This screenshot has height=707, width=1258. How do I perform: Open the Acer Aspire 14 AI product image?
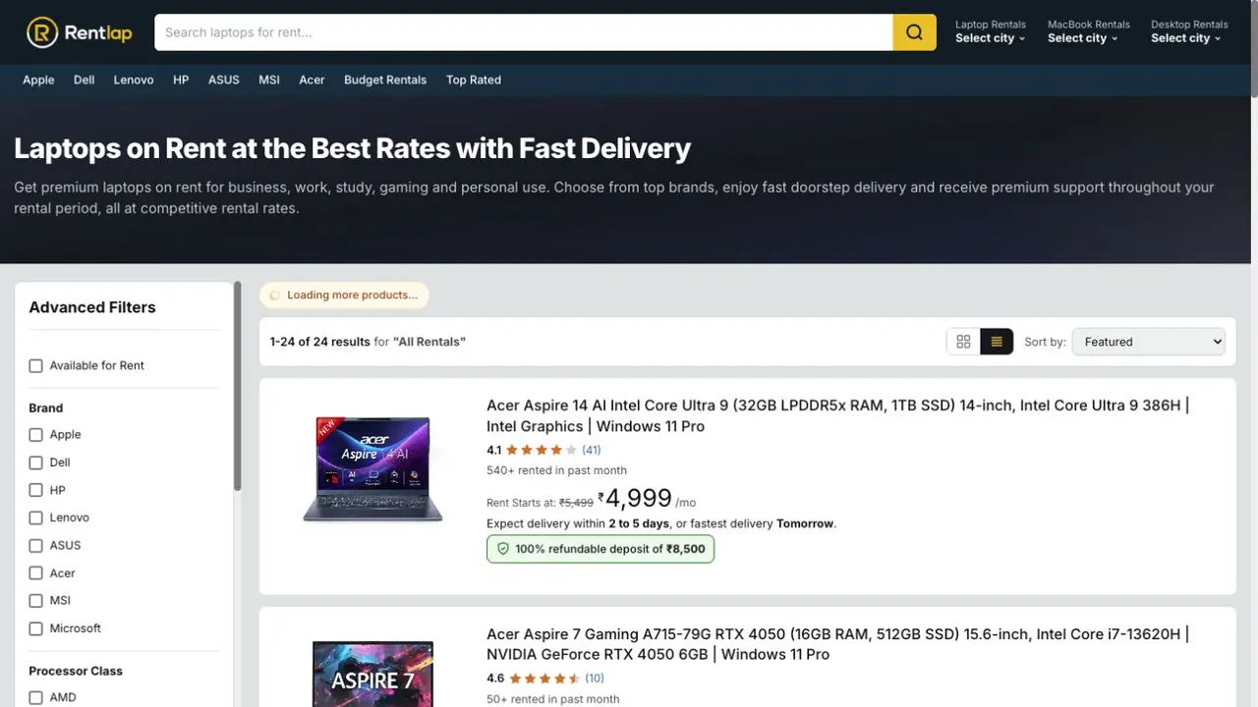tap(373, 469)
